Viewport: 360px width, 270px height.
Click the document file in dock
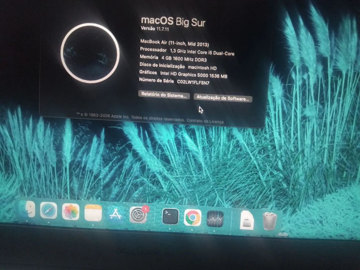pyautogui.click(x=247, y=220)
